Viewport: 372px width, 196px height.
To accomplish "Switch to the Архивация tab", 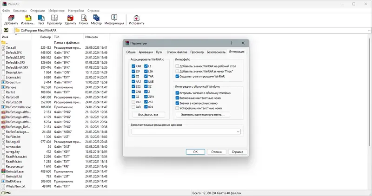I will tap(146, 52).
